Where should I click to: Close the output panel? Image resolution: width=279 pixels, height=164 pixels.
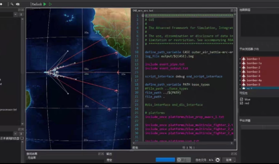[x=235, y=154]
